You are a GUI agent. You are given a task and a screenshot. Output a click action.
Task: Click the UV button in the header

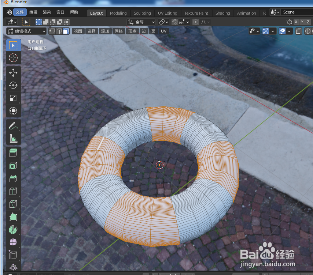(163, 31)
